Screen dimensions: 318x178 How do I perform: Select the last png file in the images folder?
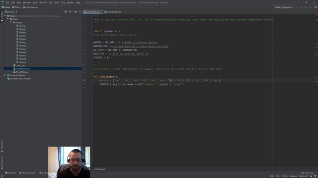[x=22, y=62]
